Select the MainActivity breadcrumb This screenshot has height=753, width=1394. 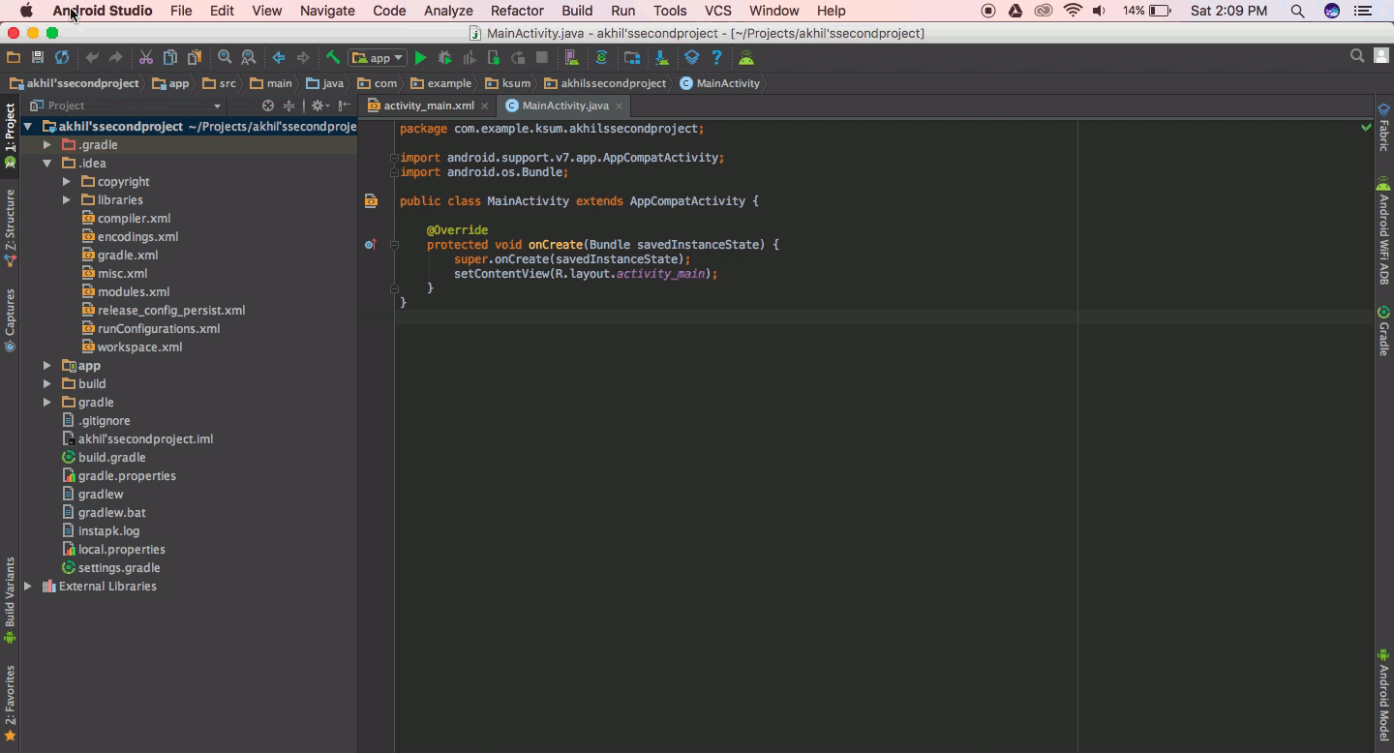pos(720,83)
